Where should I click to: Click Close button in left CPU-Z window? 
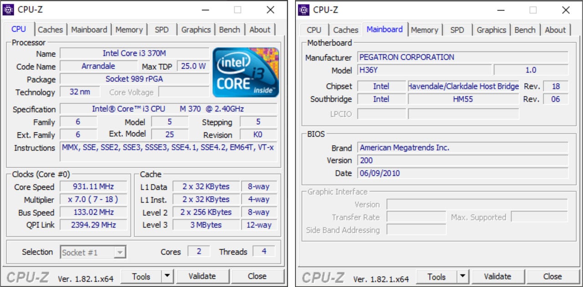pos(257,276)
